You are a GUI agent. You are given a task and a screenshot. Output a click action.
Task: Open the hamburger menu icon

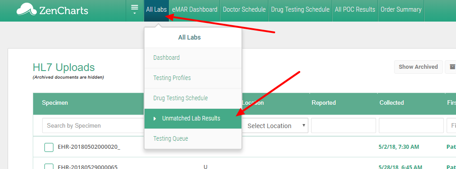point(135,8)
